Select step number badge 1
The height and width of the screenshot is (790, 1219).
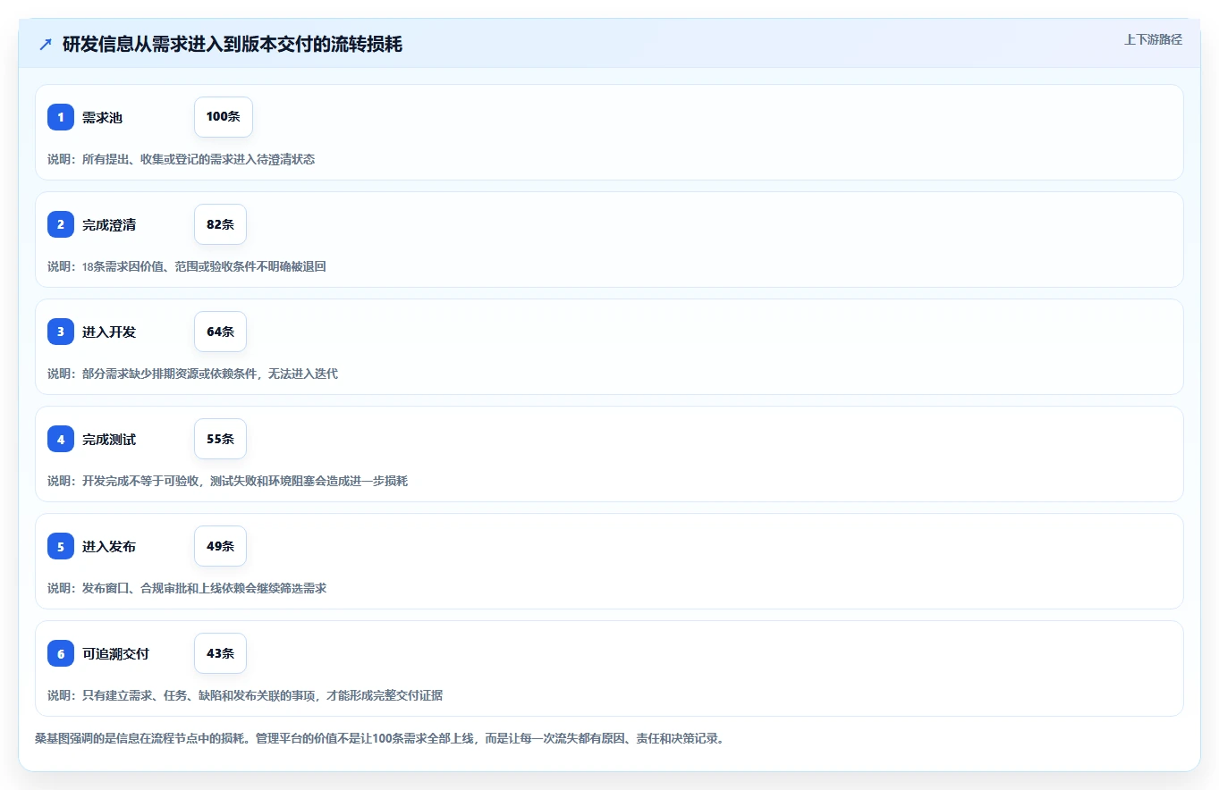pos(61,117)
